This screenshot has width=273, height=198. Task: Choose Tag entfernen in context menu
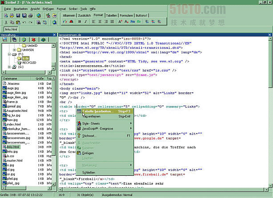(105, 116)
